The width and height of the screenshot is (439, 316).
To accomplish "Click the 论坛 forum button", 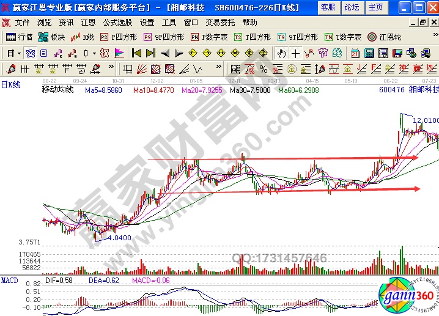I will [x=352, y=7].
